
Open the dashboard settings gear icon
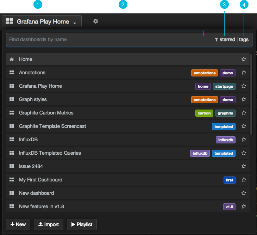(95, 21)
